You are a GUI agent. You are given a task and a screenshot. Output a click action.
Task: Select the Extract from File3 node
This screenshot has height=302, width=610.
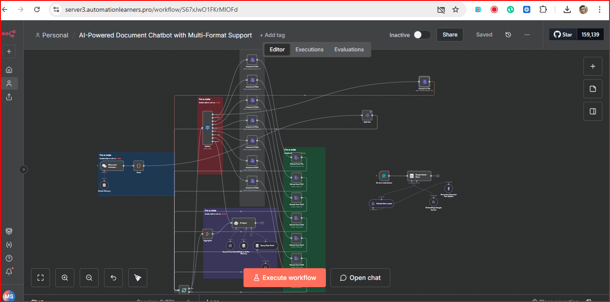click(x=296, y=219)
